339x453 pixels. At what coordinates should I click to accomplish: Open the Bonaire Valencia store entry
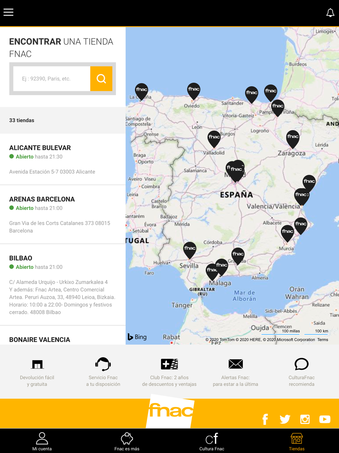coord(63,336)
